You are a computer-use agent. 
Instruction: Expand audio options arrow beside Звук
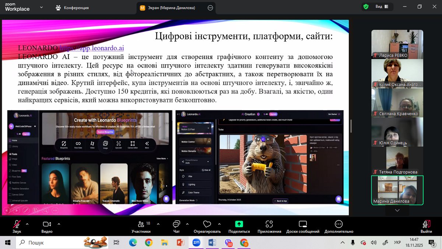pyautogui.click(x=27, y=224)
